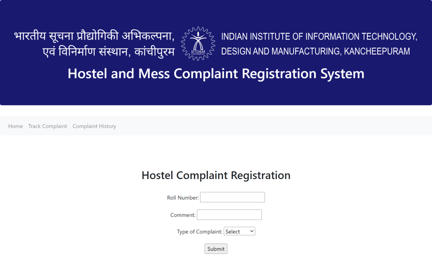Click the Type of Complaint label
This screenshot has height=262, width=432.
coord(199,231)
